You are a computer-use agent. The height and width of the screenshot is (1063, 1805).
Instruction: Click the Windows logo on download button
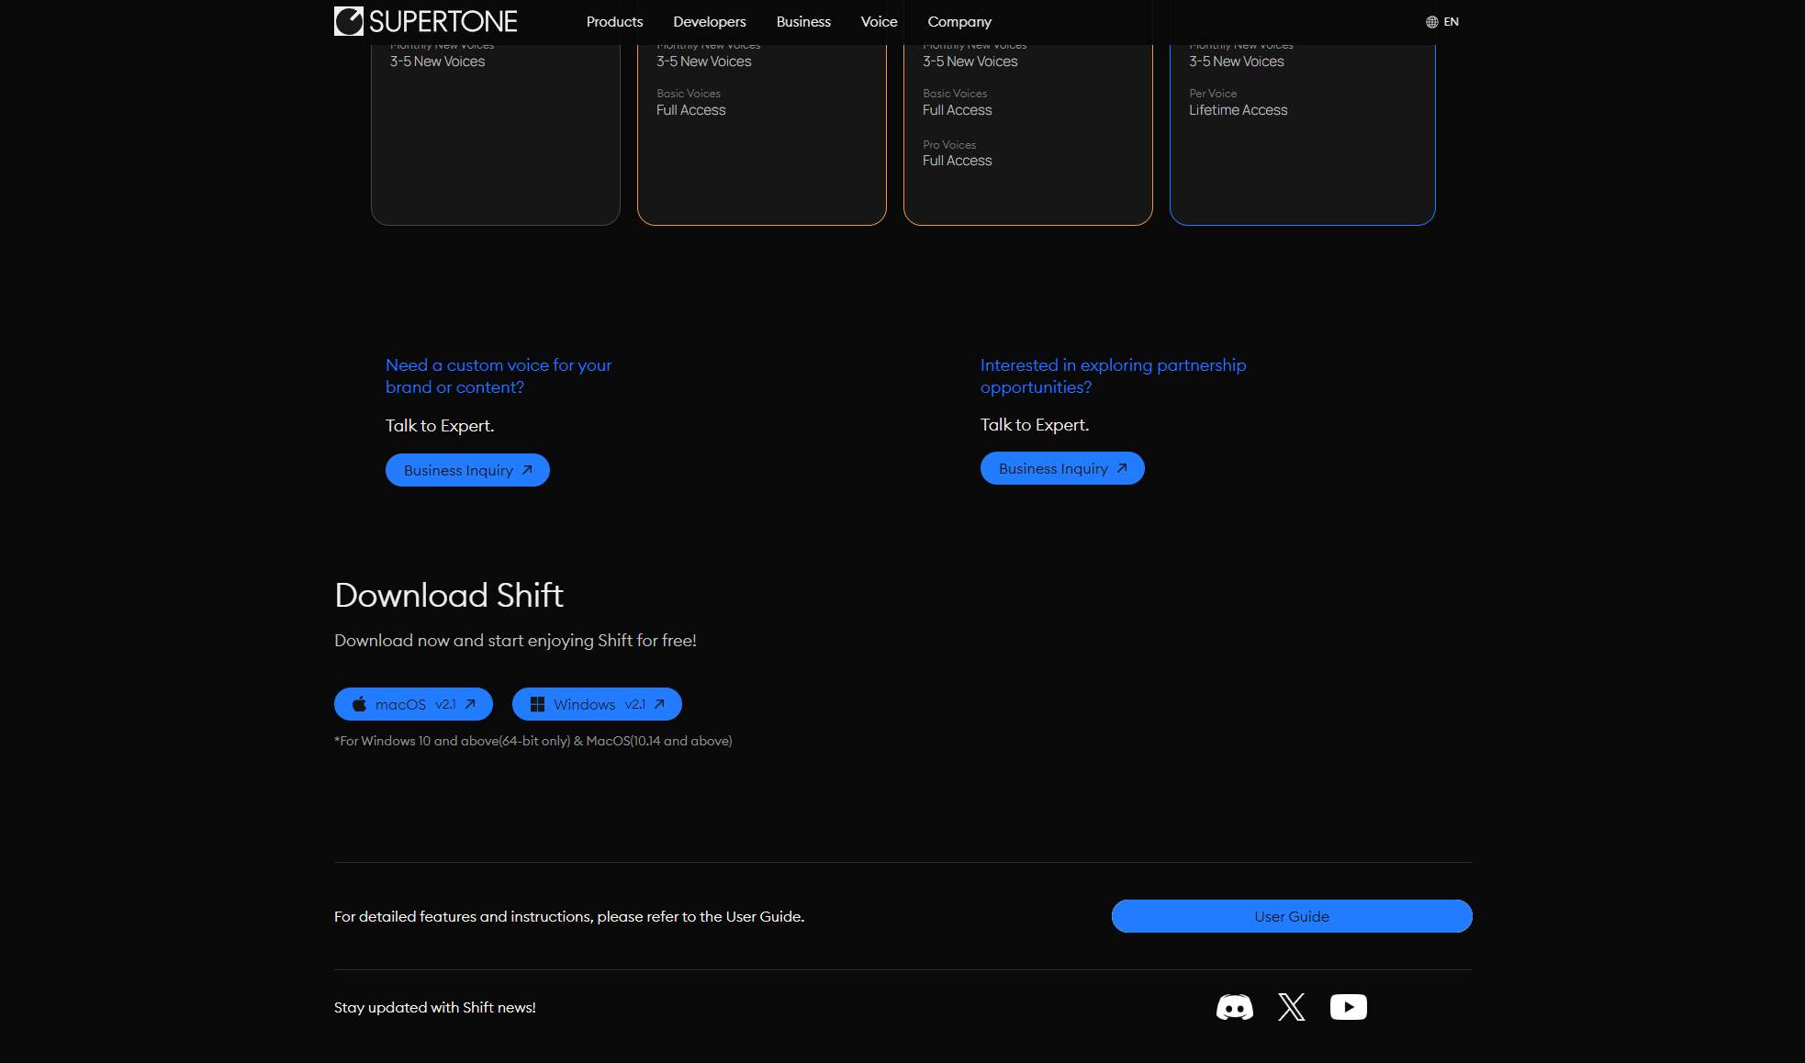pyautogui.click(x=537, y=704)
